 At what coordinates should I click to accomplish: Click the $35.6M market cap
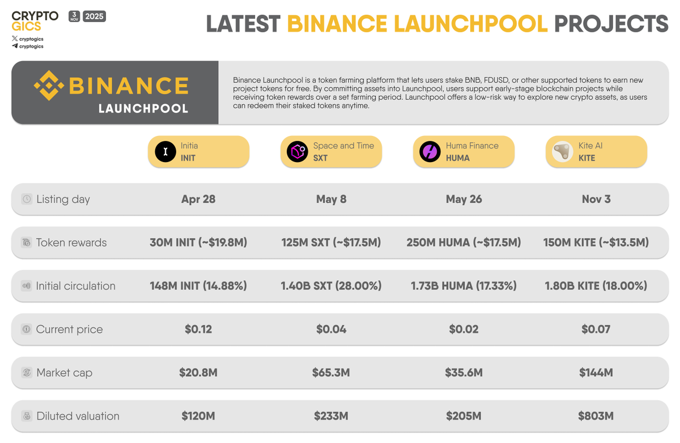pyautogui.click(x=464, y=373)
